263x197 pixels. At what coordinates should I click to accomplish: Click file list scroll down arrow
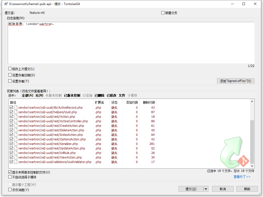252,166
